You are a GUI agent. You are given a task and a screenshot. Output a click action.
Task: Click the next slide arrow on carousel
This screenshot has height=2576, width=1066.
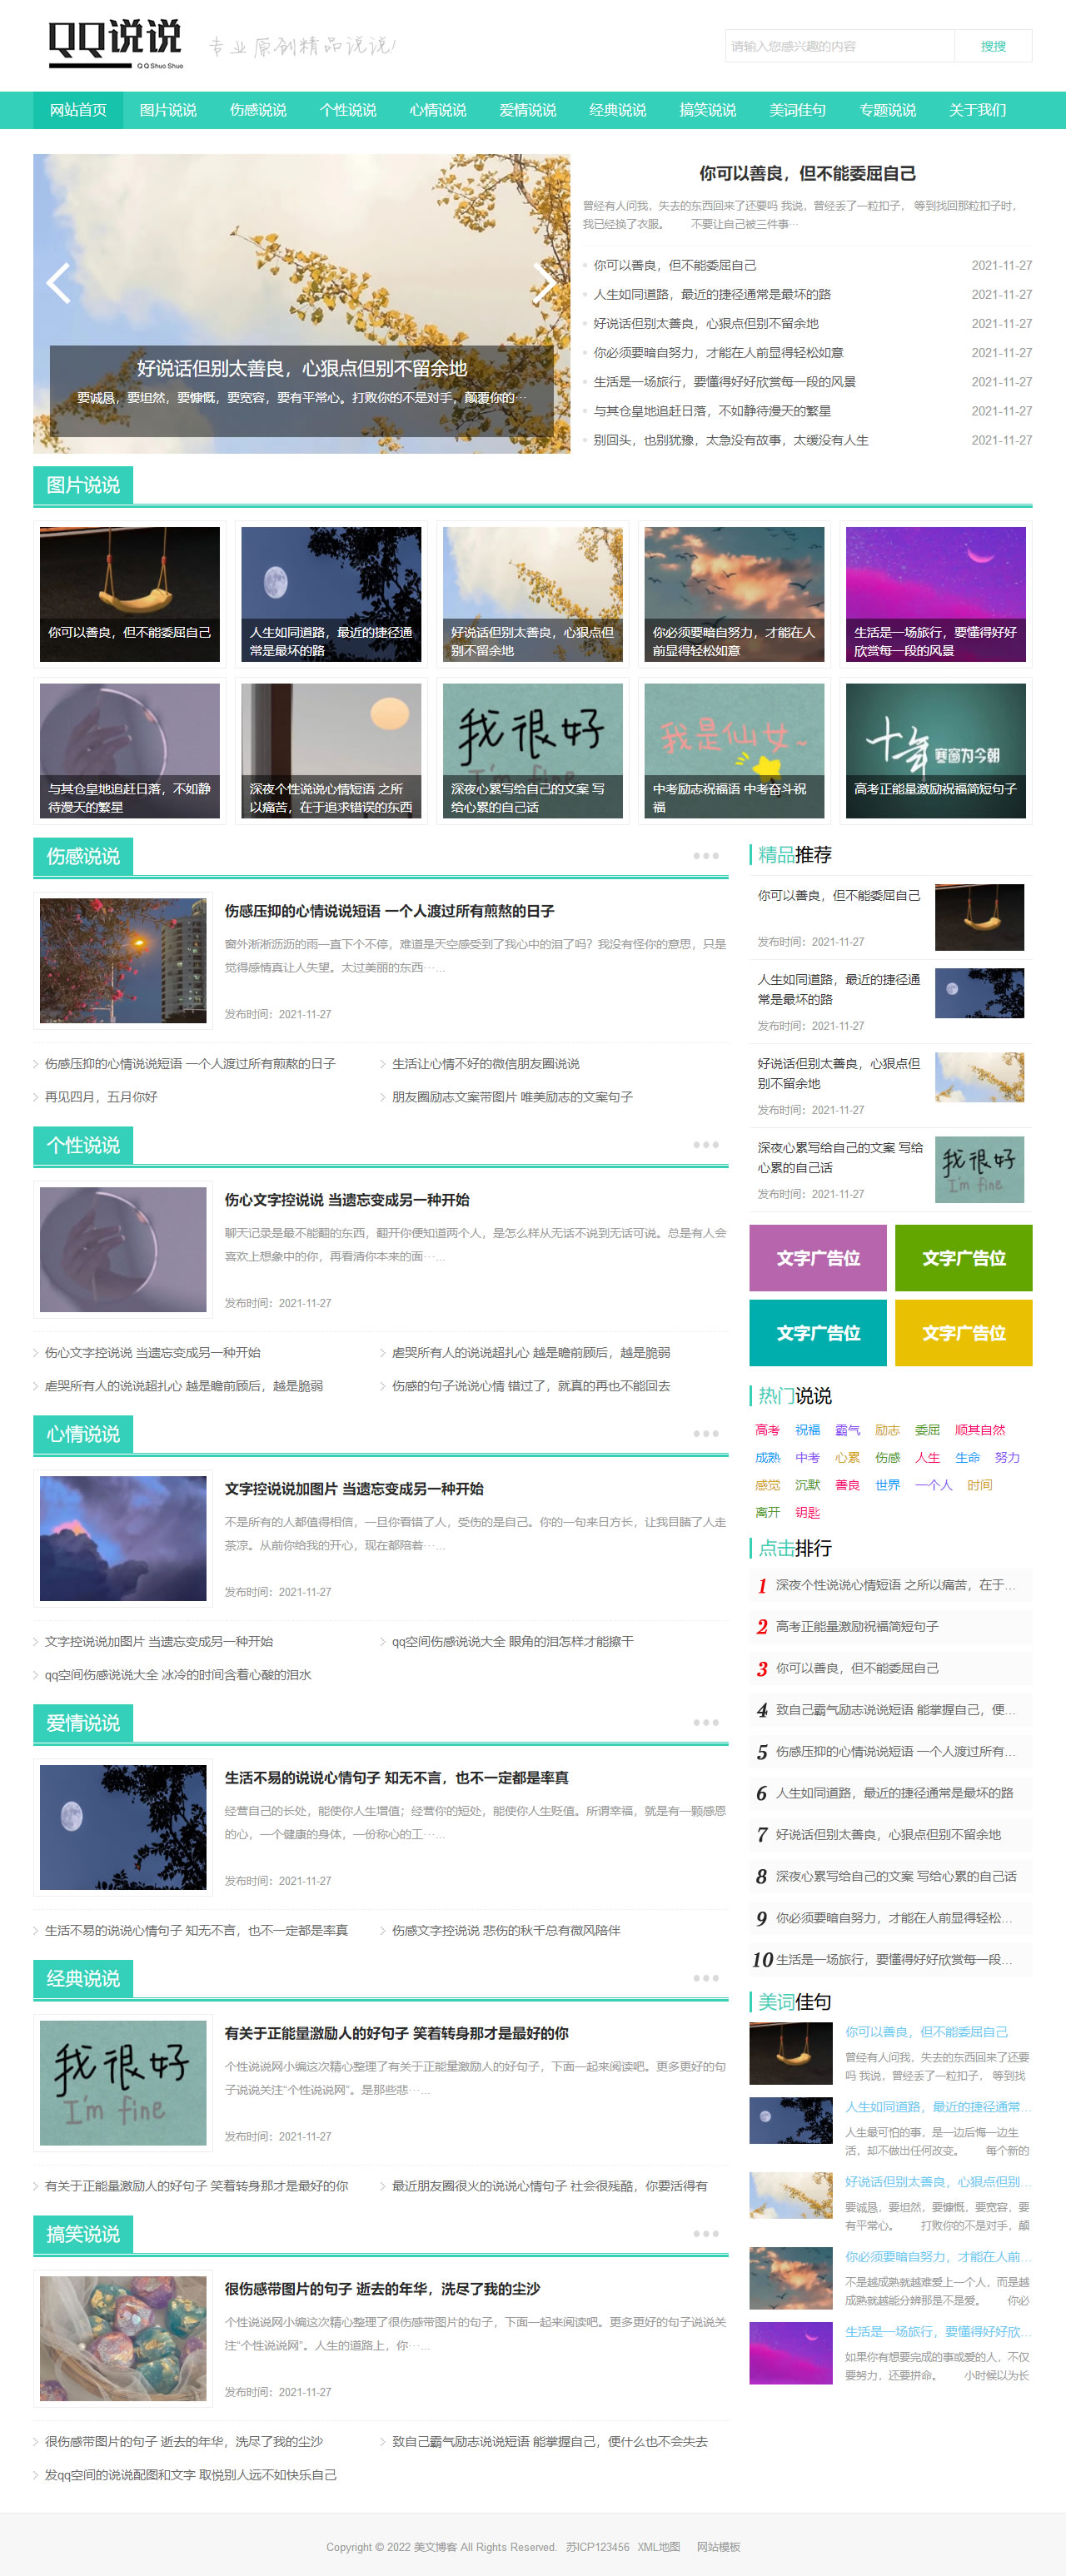[544, 283]
